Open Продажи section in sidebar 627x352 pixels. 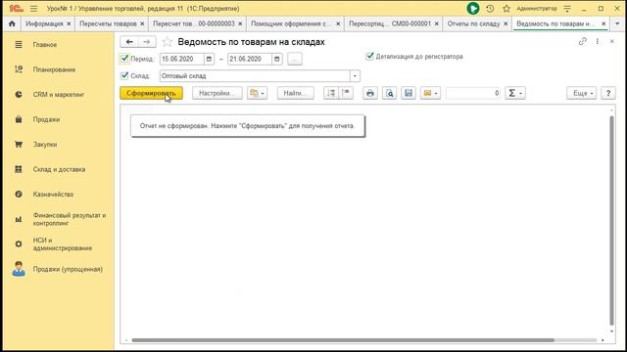click(46, 119)
